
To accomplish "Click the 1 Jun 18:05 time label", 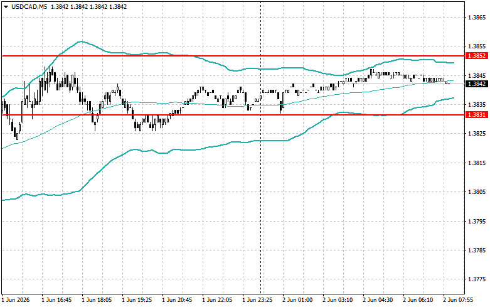I will tap(97, 300).
